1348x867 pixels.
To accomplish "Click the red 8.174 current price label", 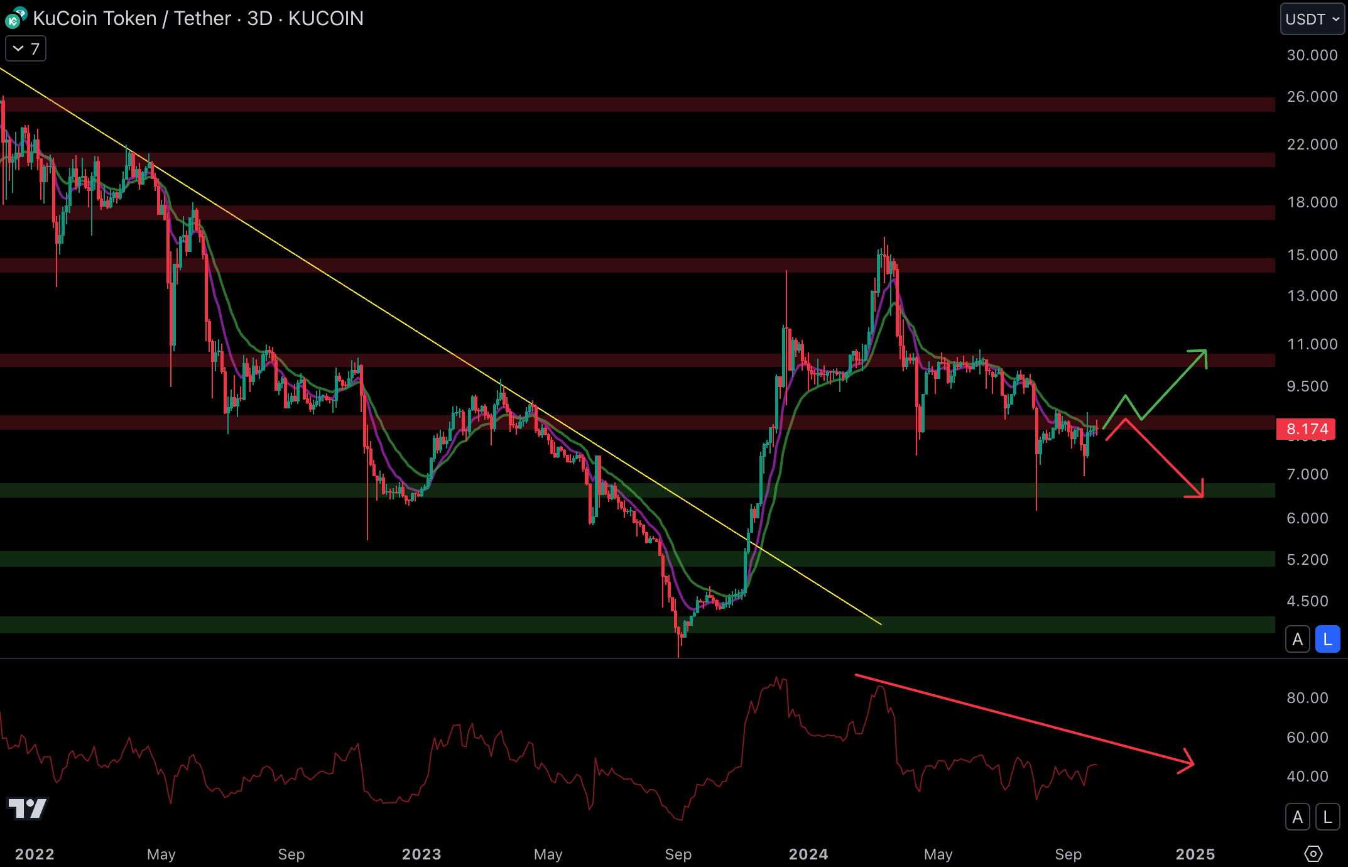I will click(x=1305, y=429).
